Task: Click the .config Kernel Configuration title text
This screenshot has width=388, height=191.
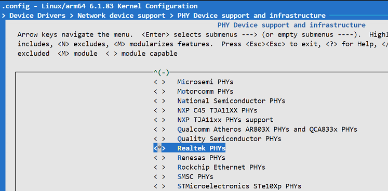Action: tap(100, 6)
